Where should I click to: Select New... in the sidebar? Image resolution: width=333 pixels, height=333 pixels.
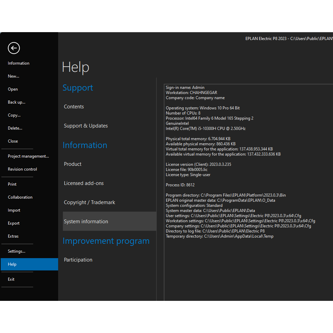coord(14,76)
